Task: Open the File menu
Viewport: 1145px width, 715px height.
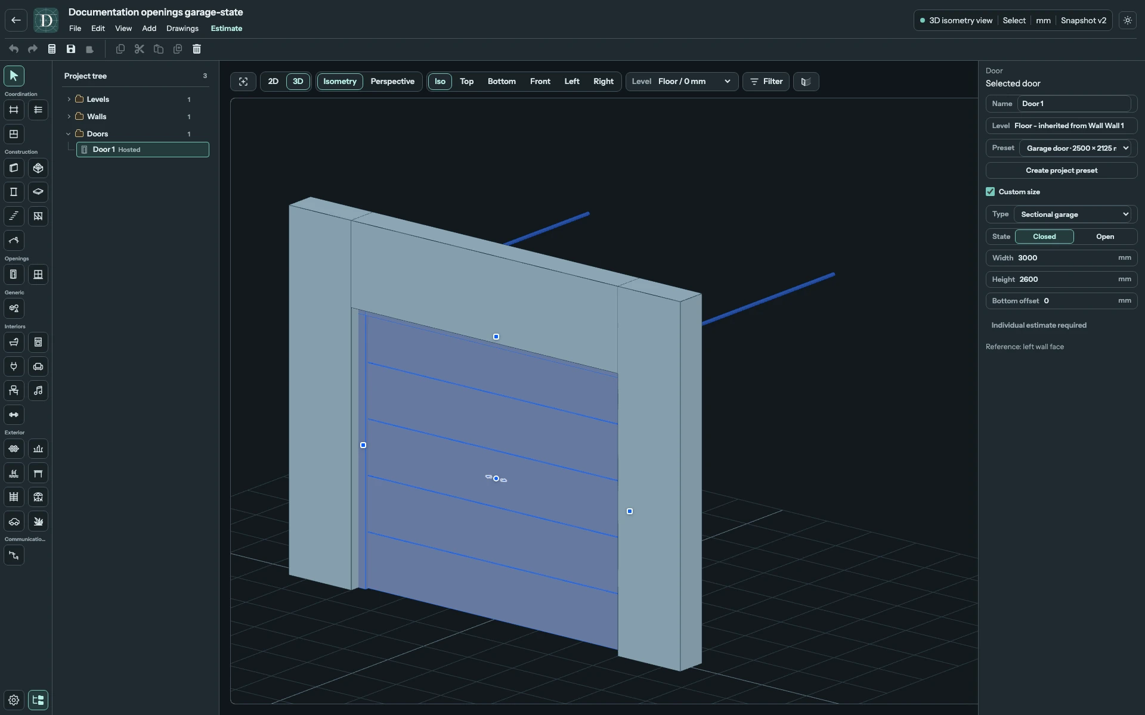Action: 75,29
